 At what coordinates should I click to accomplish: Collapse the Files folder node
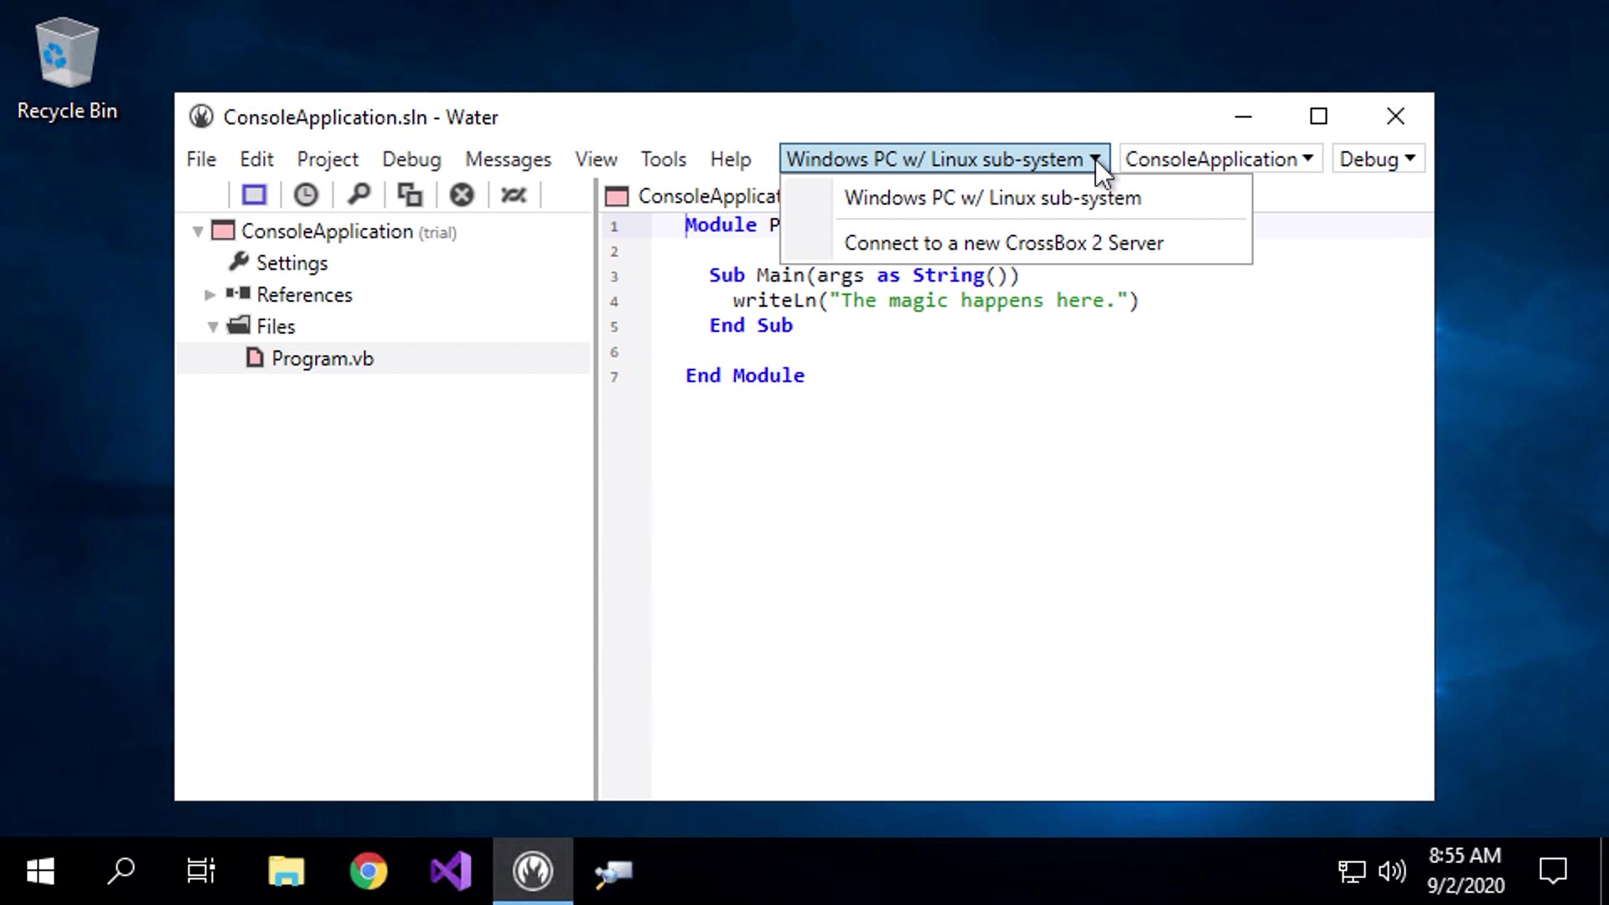pos(213,327)
